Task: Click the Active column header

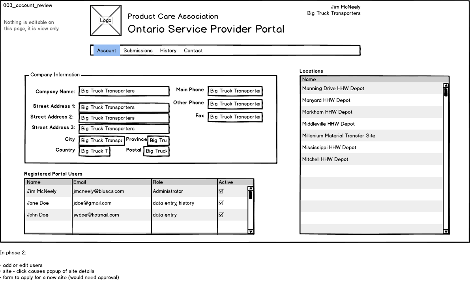Action: [x=235, y=182]
